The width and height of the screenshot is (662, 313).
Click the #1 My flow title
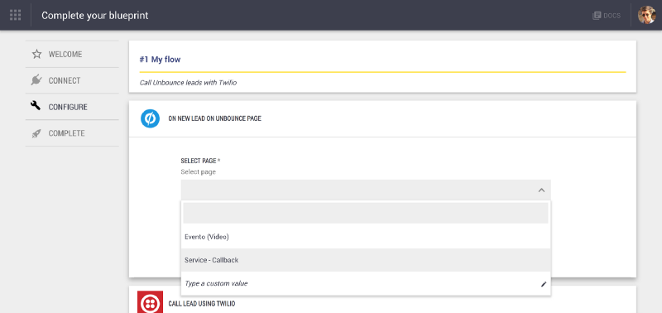click(x=160, y=60)
